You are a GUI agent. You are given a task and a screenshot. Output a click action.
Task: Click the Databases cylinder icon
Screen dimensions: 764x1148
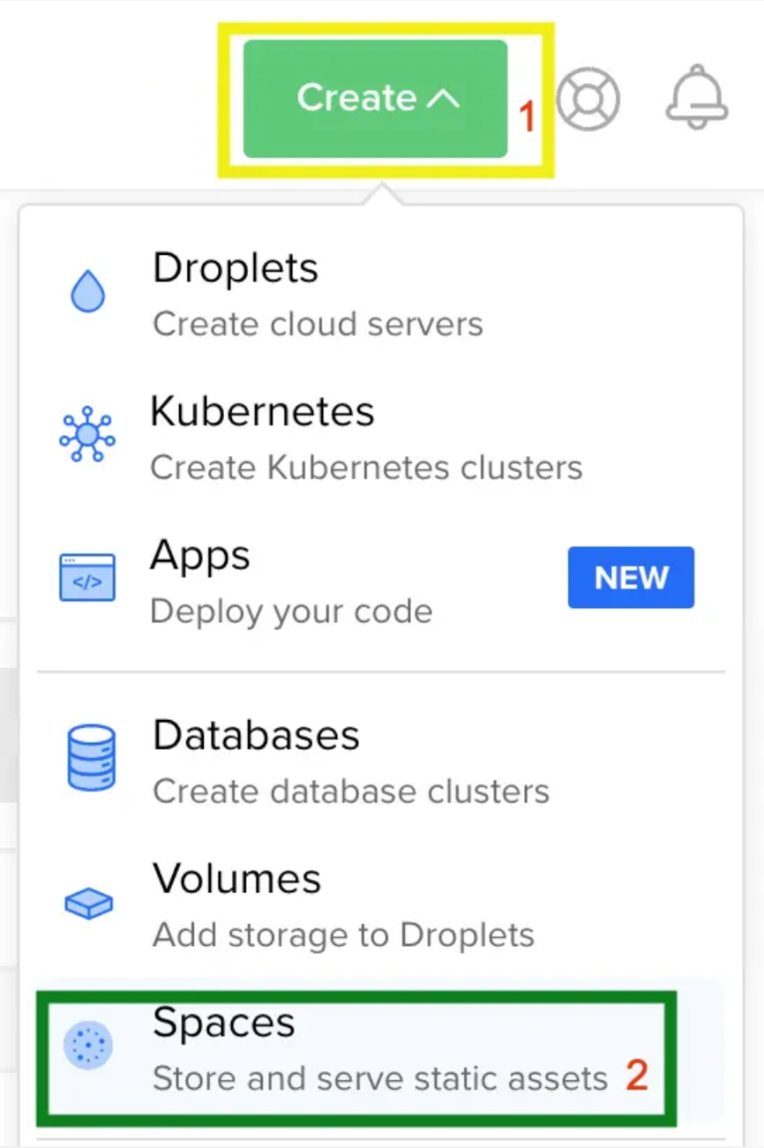coord(88,758)
